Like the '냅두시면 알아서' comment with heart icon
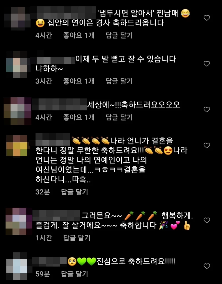The height and width of the screenshot is (284, 222). pyautogui.click(x=207, y=18)
